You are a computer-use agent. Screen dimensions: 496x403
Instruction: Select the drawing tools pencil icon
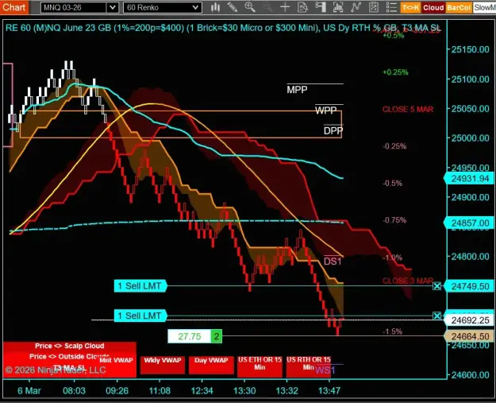tap(233, 7)
